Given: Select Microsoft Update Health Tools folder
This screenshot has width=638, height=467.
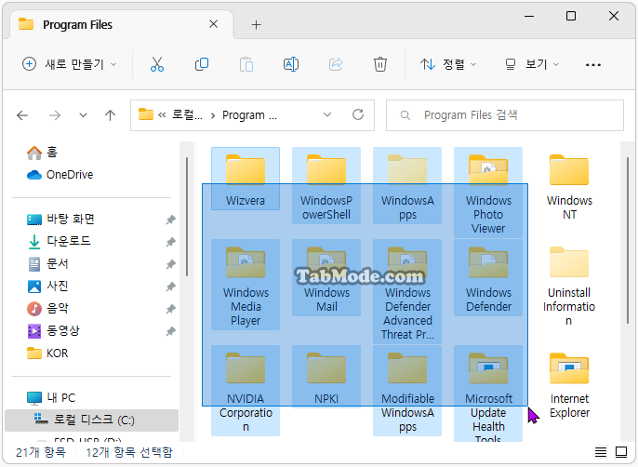Looking at the screenshot, I should coord(488,394).
